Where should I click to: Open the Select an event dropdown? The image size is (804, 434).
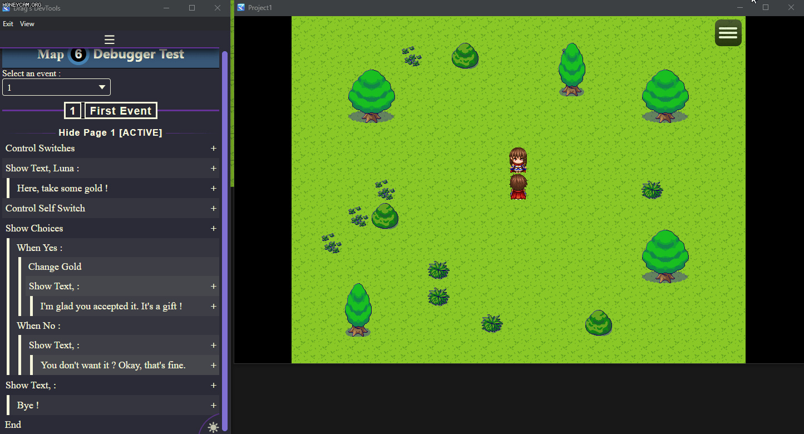56,87
